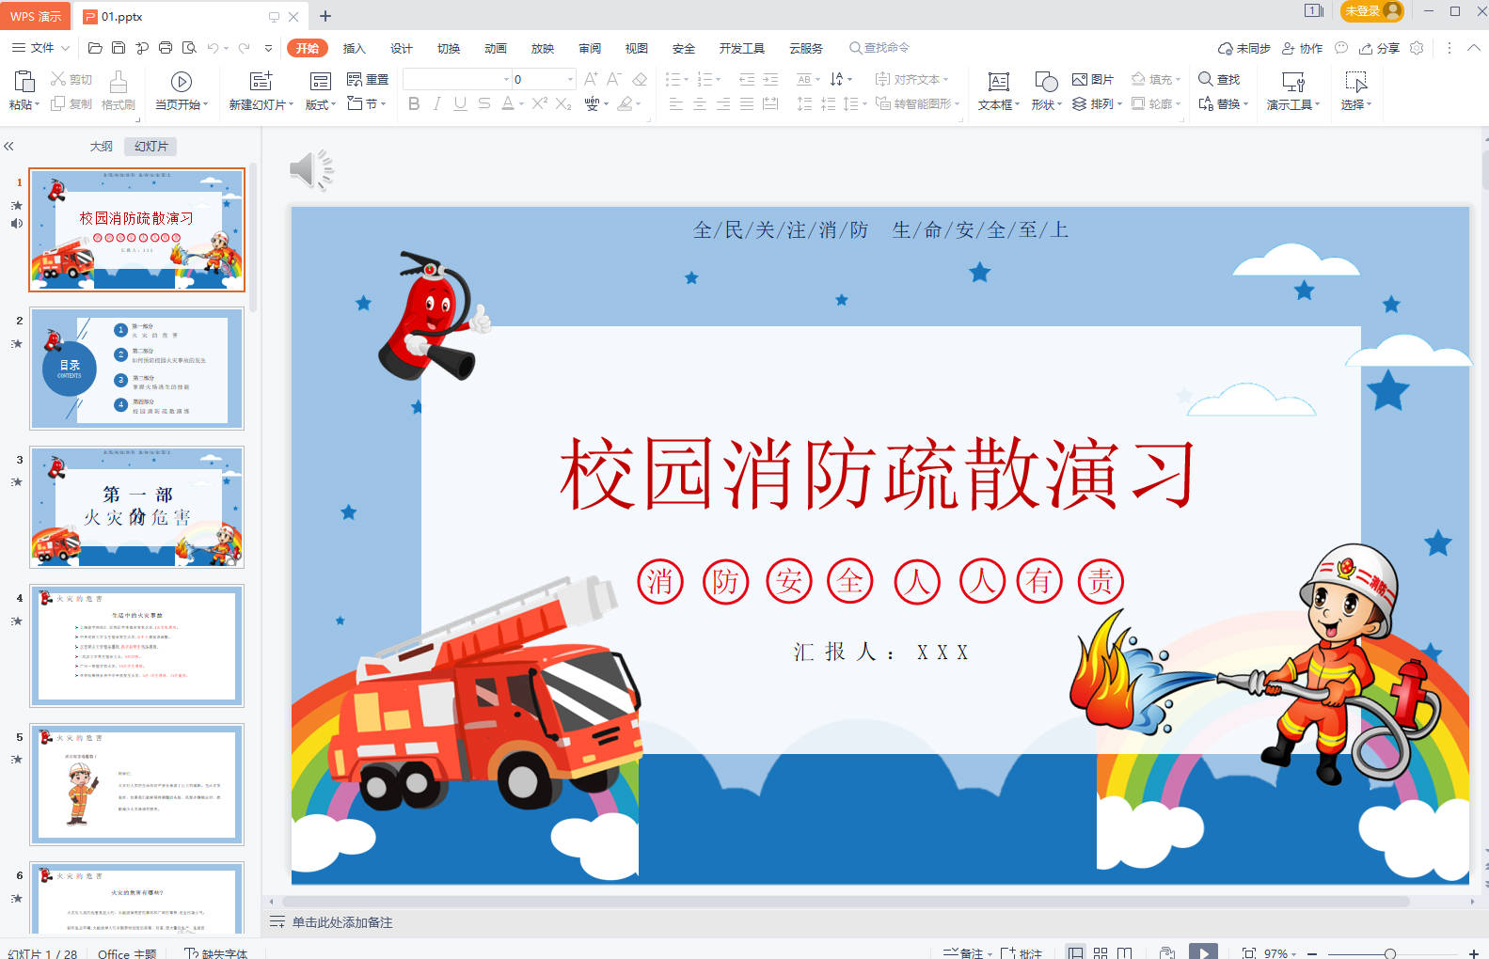Click the Paste clipboard icon
1489x959 pixels.
pos(24,81)
